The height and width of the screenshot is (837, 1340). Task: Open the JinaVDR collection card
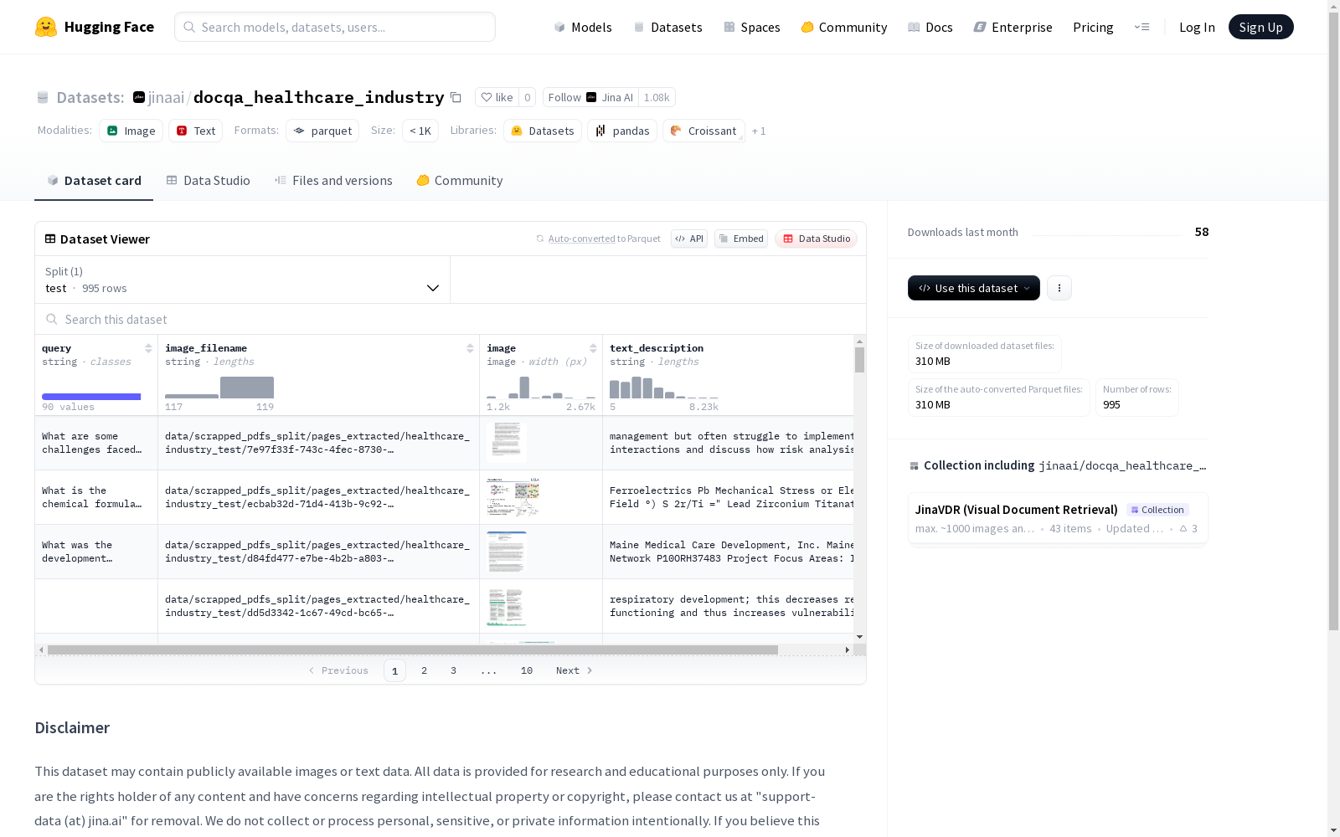(x=1058, y=518)
